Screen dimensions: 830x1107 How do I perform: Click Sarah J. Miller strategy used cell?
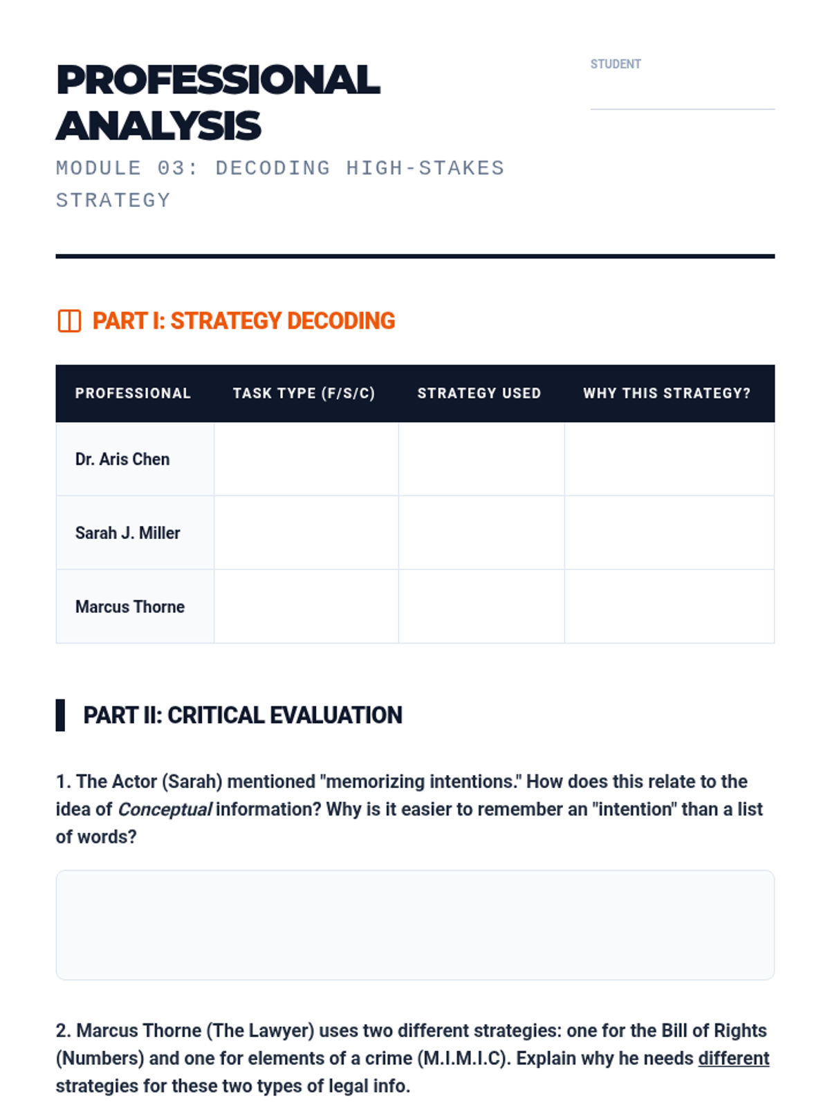click(x=481, y=533)
